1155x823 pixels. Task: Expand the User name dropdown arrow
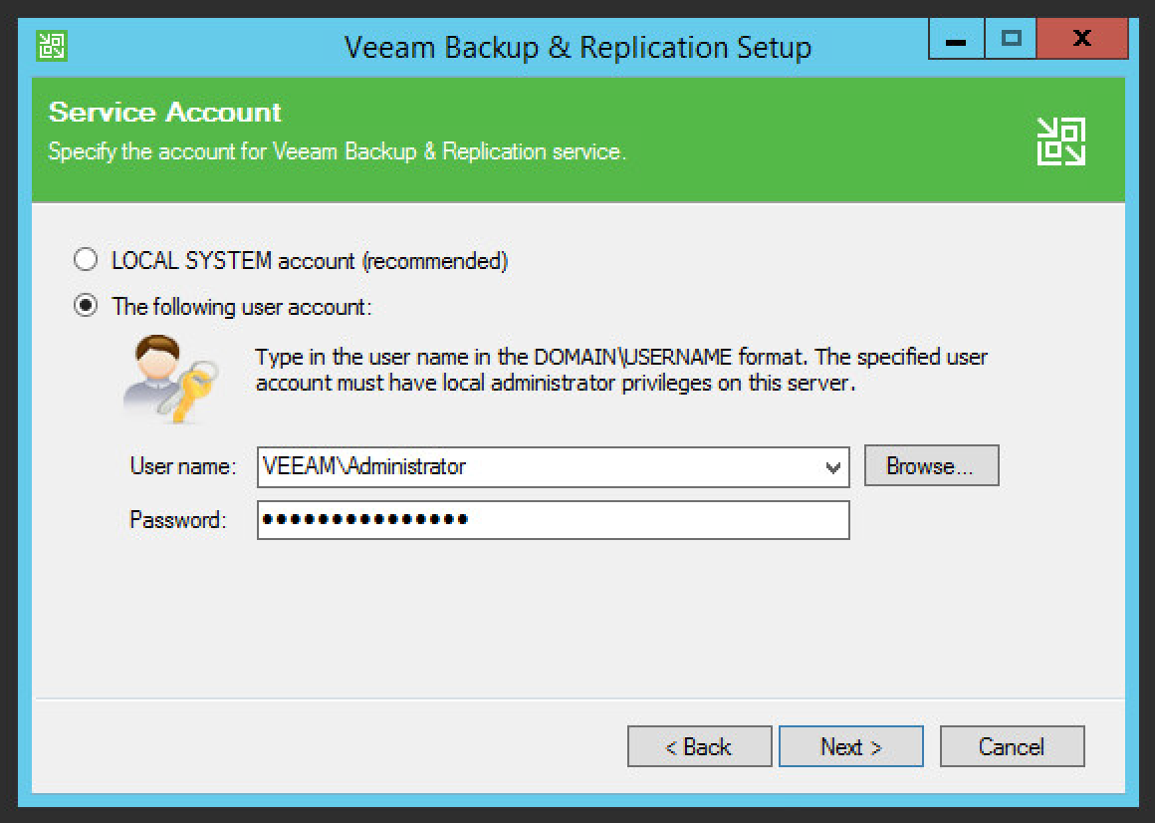pos(833,466)
